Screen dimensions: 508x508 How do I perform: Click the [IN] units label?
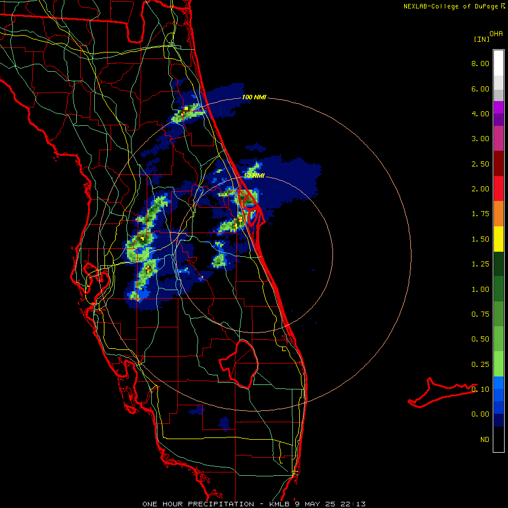[481, 39]
